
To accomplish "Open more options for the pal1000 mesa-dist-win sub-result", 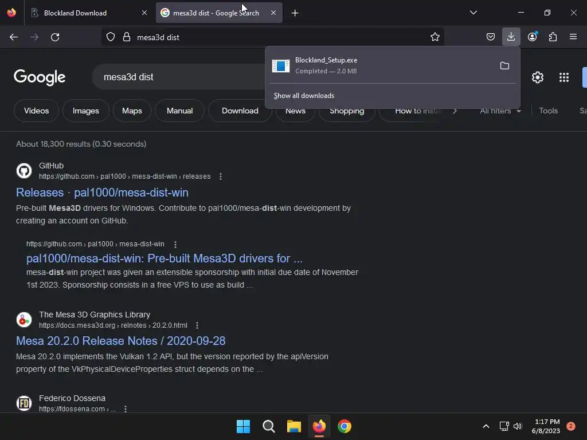I will click(175, 244).
